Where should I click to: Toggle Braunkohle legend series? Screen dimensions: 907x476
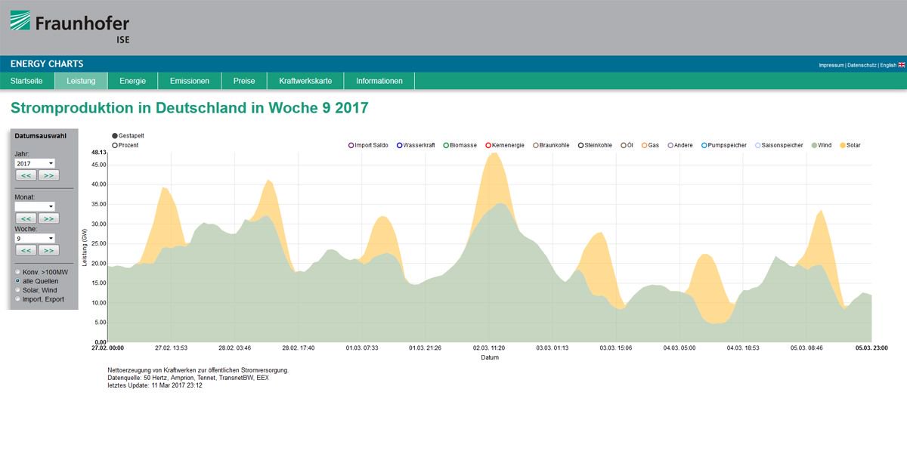point(551,145)
